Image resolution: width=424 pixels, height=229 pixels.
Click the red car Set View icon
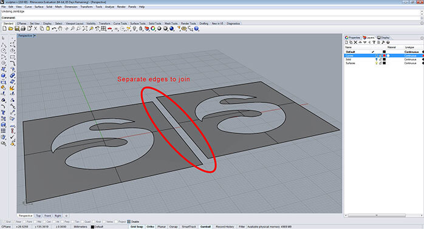pyautogui.click(x=110, y=28)
